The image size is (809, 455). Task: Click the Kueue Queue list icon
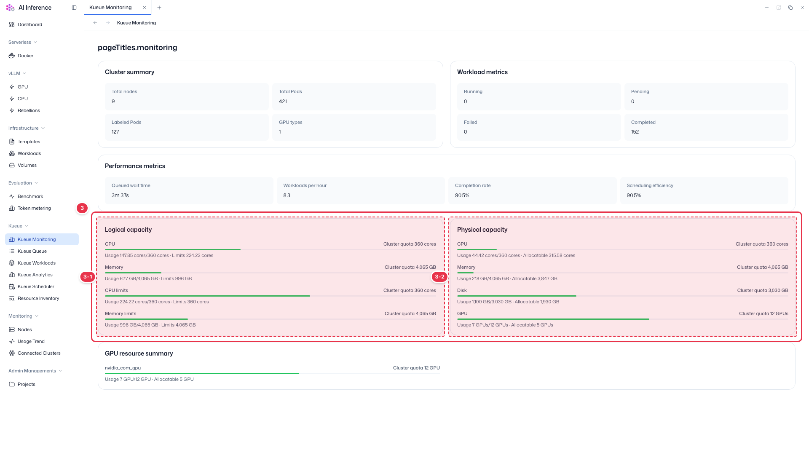click(12, 251)
